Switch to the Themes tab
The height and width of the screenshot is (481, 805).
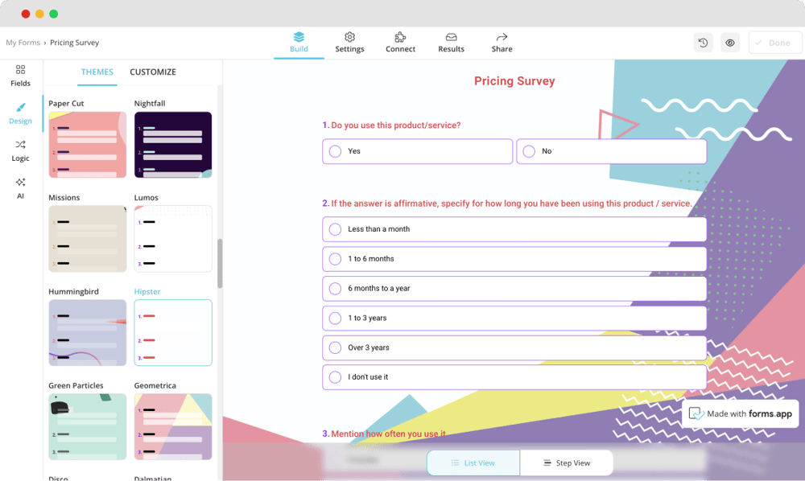[97, 72]
